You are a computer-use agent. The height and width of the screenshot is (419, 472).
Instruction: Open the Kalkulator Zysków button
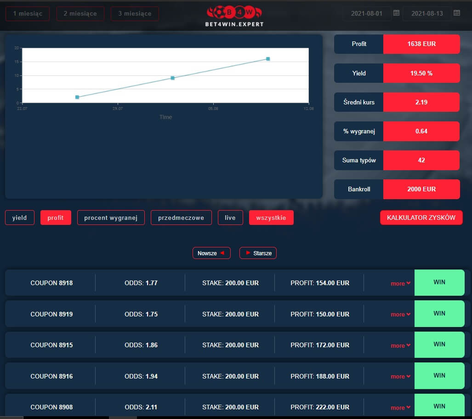click(x=421, y=218)
